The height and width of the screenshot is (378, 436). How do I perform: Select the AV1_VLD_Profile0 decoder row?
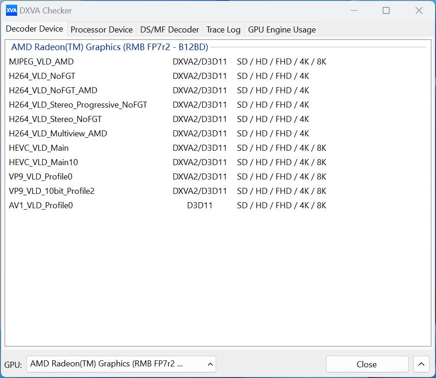click(x=41, y=205)
